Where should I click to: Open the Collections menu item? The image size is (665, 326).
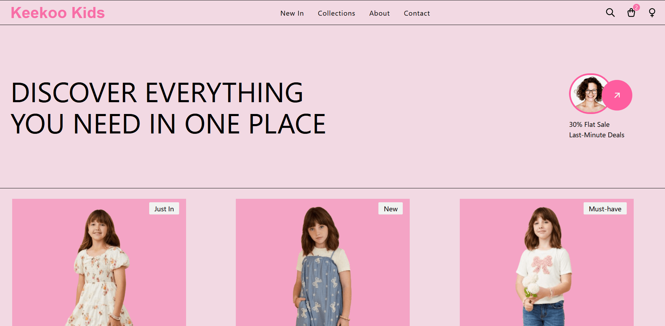coord(336,13)
